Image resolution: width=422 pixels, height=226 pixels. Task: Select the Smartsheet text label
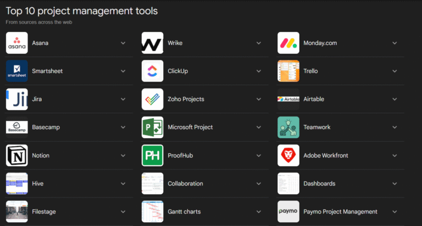point(47,71)
